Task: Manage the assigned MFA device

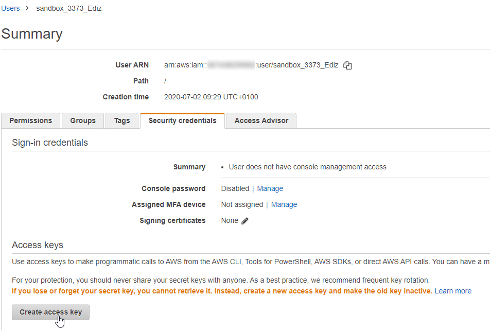Action: [284, 204]
